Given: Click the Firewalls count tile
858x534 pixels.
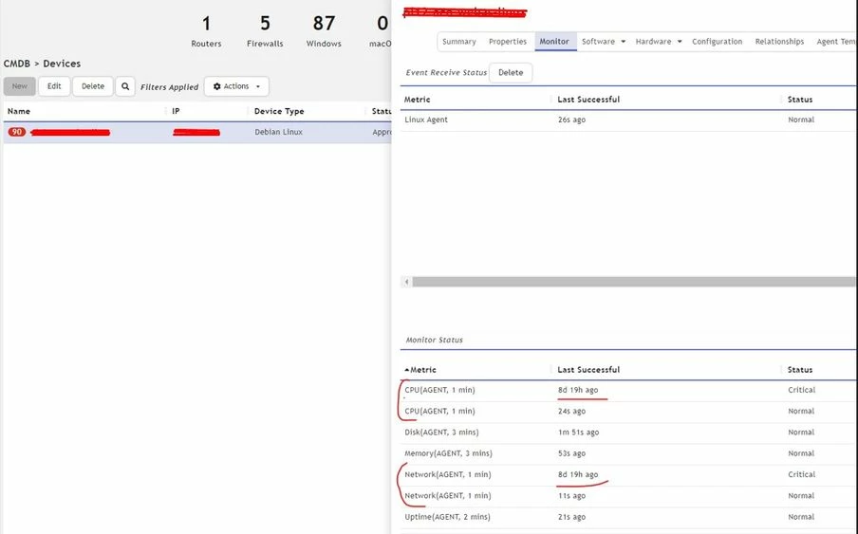Looking at the screenshot, I should point(265,31).
